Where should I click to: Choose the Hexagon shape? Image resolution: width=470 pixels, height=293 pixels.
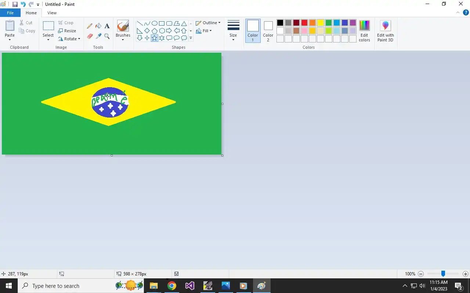pyautogui.click(x=162, y=31)
